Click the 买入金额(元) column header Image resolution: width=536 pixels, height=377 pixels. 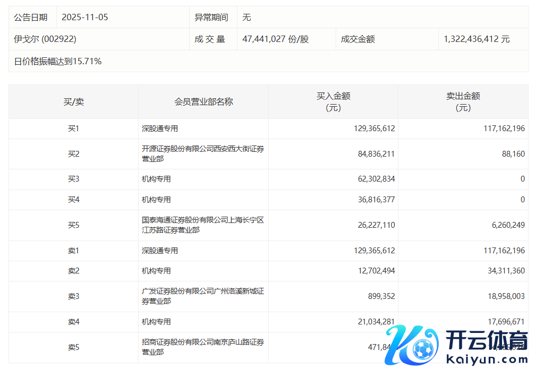click(333, 101)
